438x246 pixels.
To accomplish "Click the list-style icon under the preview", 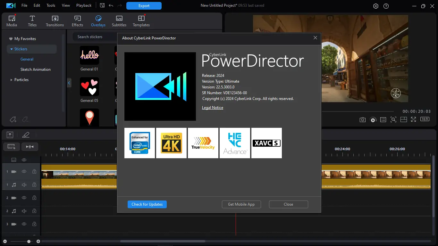I will point(383,119).
